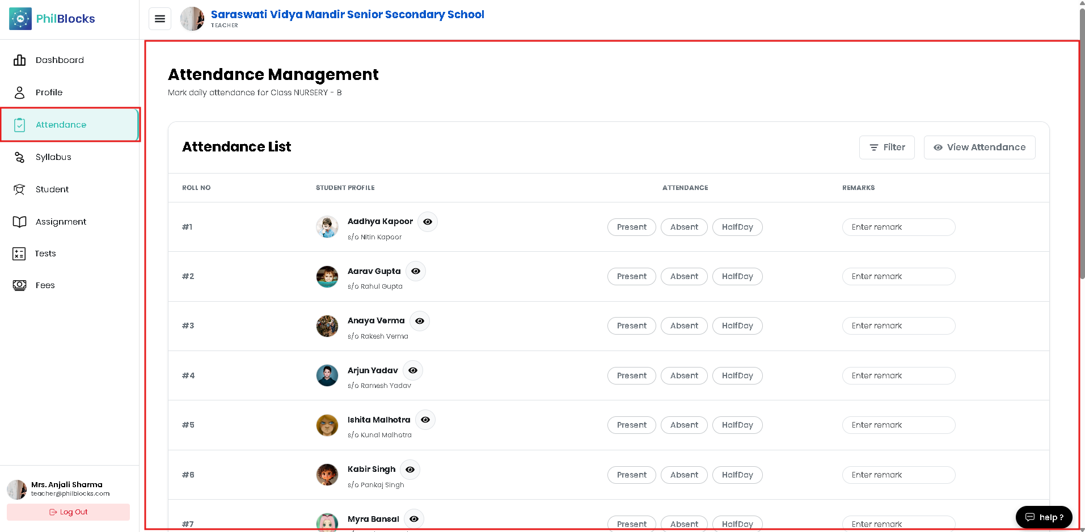Open the Tests sidebar entry

point(69,254)
